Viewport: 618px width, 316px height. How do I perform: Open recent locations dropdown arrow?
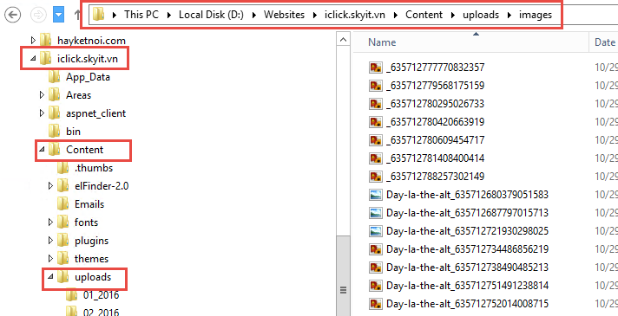point(58,16)
